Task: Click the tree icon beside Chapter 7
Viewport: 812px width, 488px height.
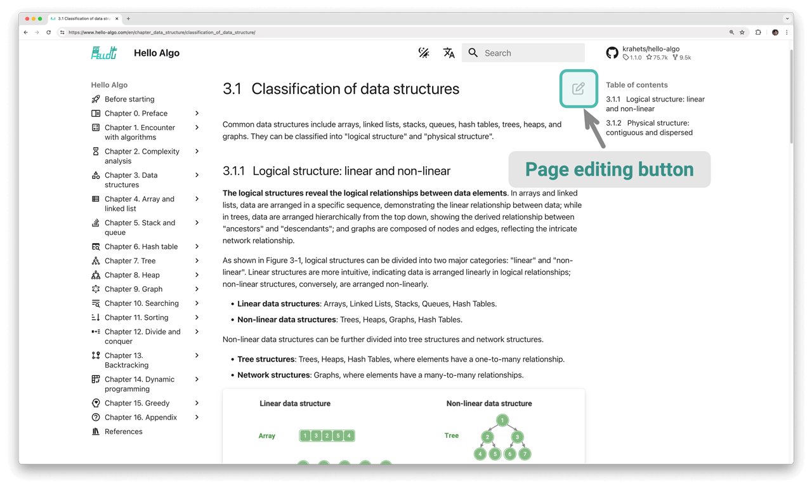Action: click(95, 260)
